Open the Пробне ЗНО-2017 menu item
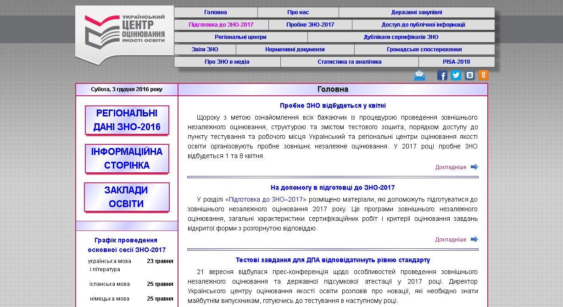 coord(310,25)
